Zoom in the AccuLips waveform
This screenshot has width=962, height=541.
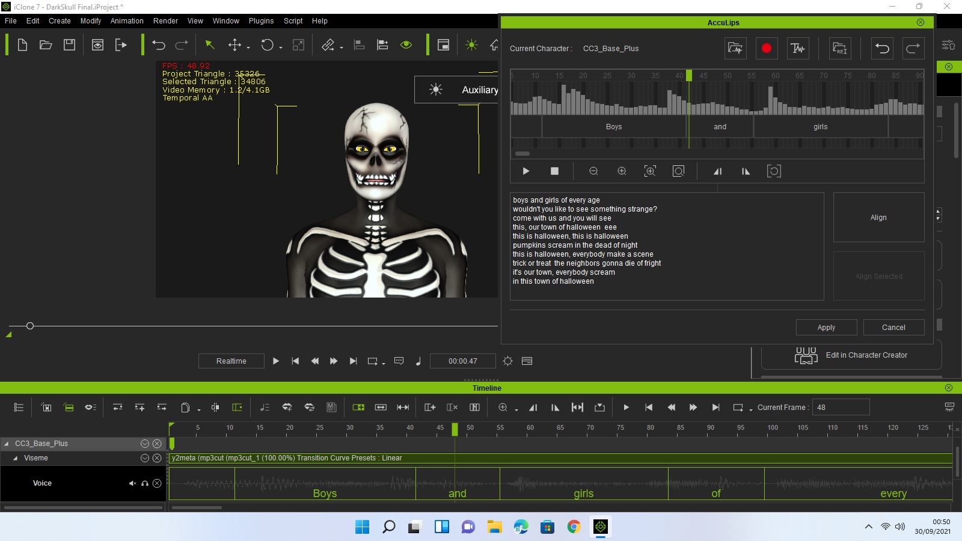pos(622,171)
